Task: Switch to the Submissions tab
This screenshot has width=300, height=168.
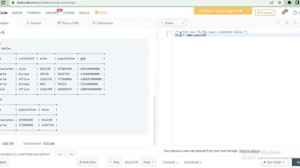Action: click(x=103, y=23)
